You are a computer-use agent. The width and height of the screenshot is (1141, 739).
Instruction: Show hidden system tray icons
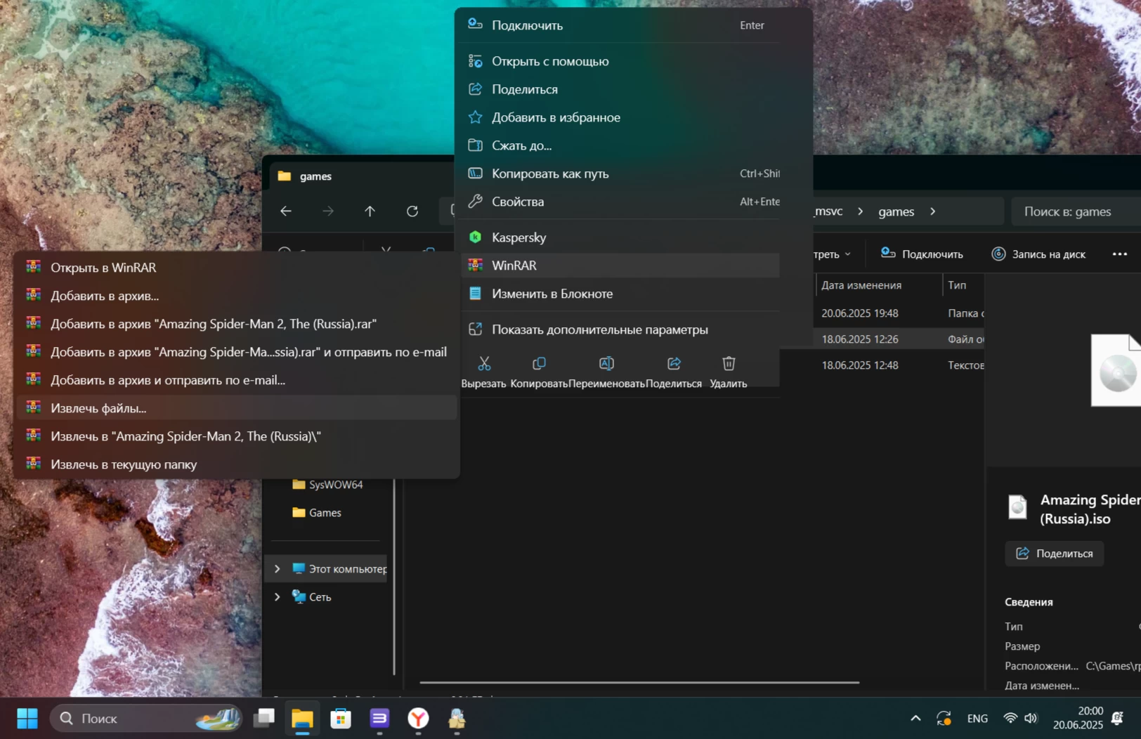point(915,718)
